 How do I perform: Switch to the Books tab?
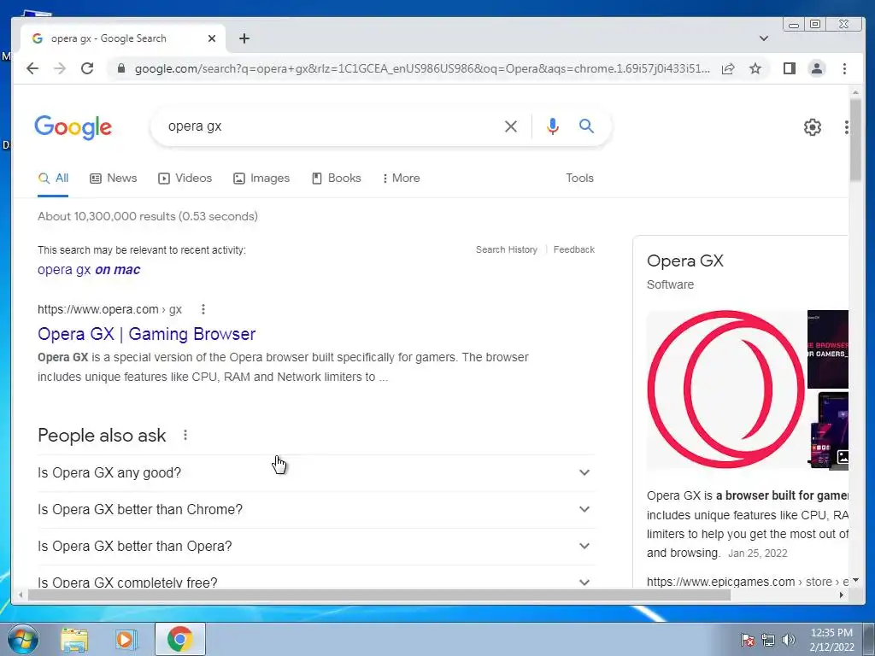point(336,179)
